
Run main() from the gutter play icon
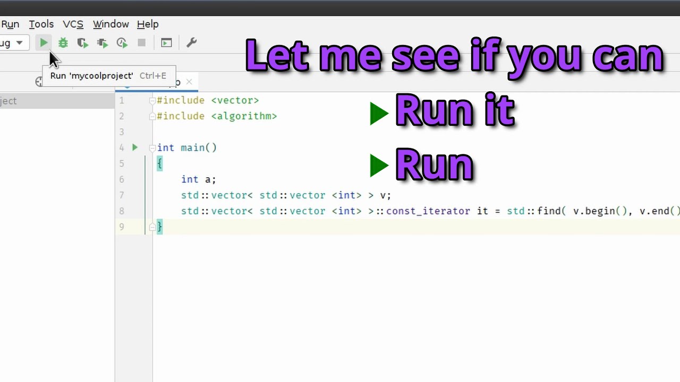click(135, 147)
